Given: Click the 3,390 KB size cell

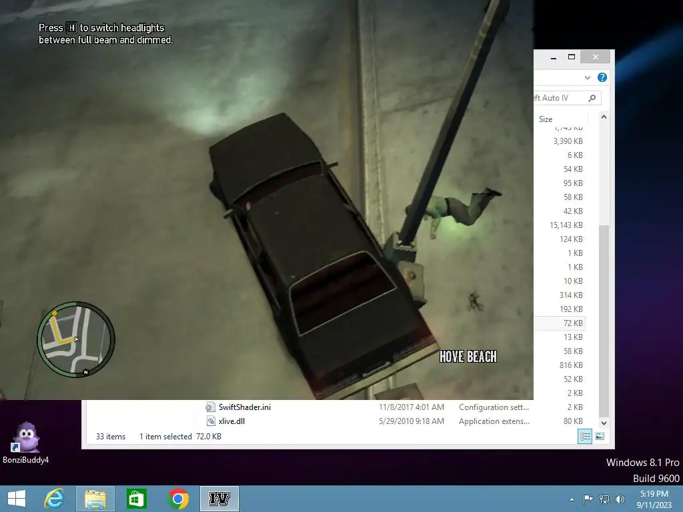Looking at the screenshot, I should coord(568,141).
